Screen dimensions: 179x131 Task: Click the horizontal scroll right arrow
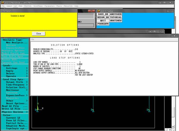pos(170,130)
